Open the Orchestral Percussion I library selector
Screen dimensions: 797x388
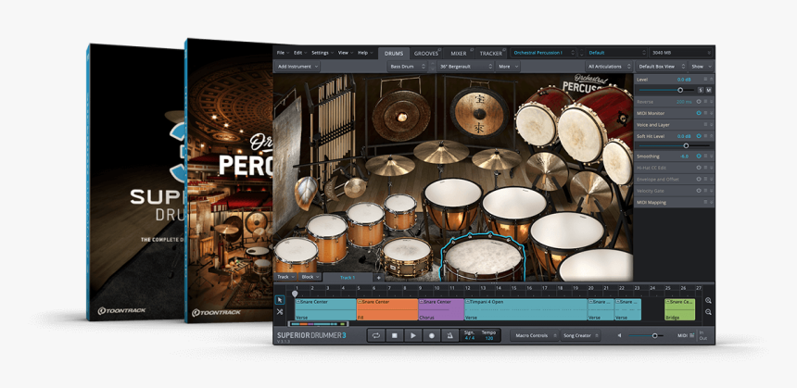tap(543, 52)
